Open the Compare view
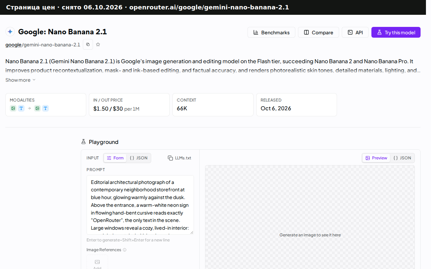The image size is (431, 269). tap(319, 32)
